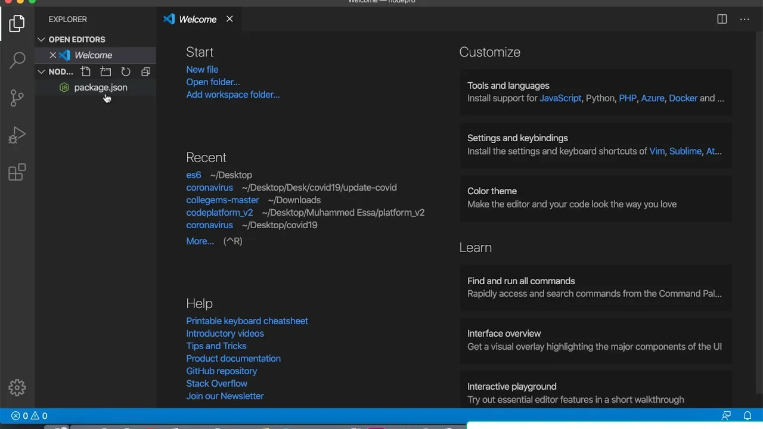
Task: Close Welcome in Open Editors list
Action: 52,55
